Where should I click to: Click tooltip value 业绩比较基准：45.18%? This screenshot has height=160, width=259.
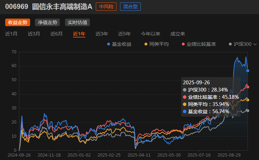click(x=211, y=97)
